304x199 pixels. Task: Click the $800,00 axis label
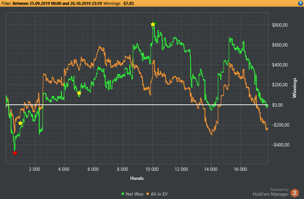coord(280,25)
